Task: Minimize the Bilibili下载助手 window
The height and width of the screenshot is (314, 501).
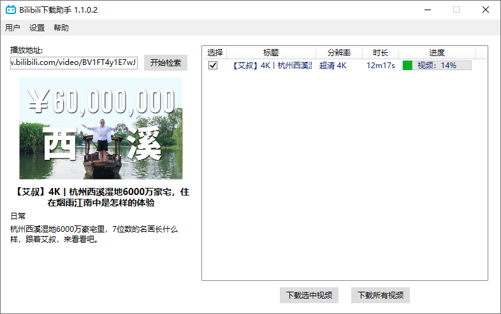Action: point(427,10)
